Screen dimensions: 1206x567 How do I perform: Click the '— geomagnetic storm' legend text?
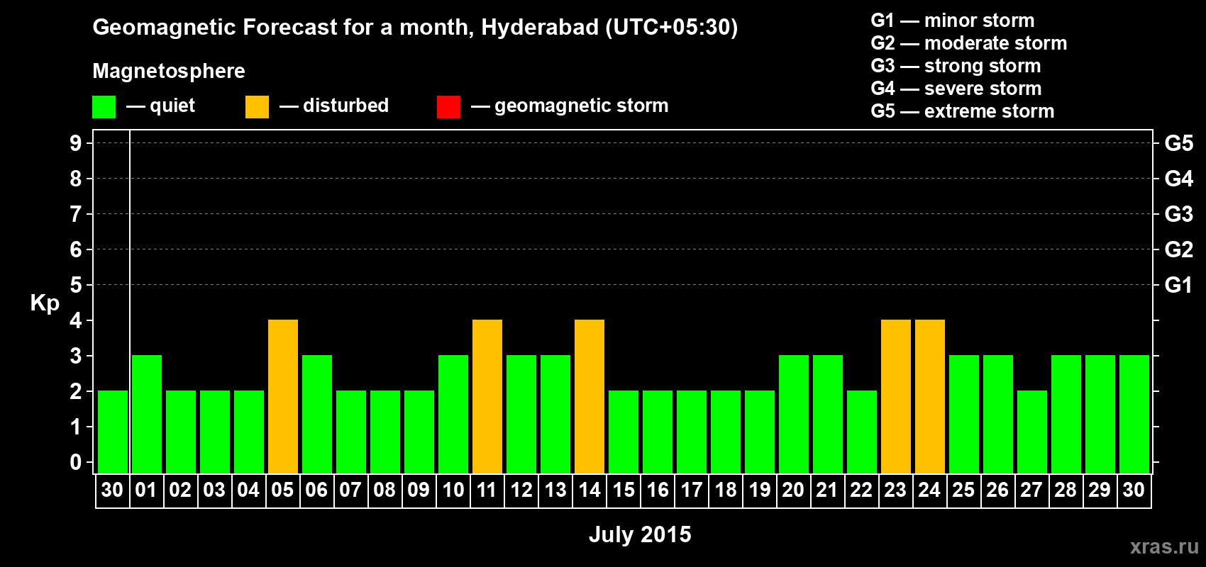[x=570, y=106]
